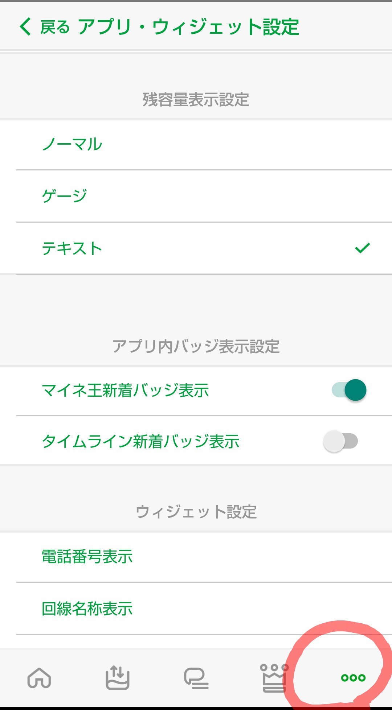Disable the マイネ王新着バッジ表示 switch
Screen dimensions: 392x710
(349, 390)
